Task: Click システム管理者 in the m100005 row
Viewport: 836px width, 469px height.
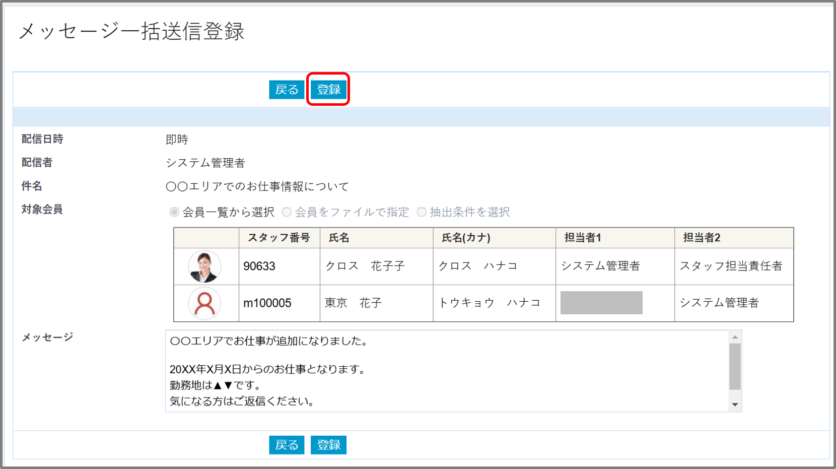Action: coord(719,303)
